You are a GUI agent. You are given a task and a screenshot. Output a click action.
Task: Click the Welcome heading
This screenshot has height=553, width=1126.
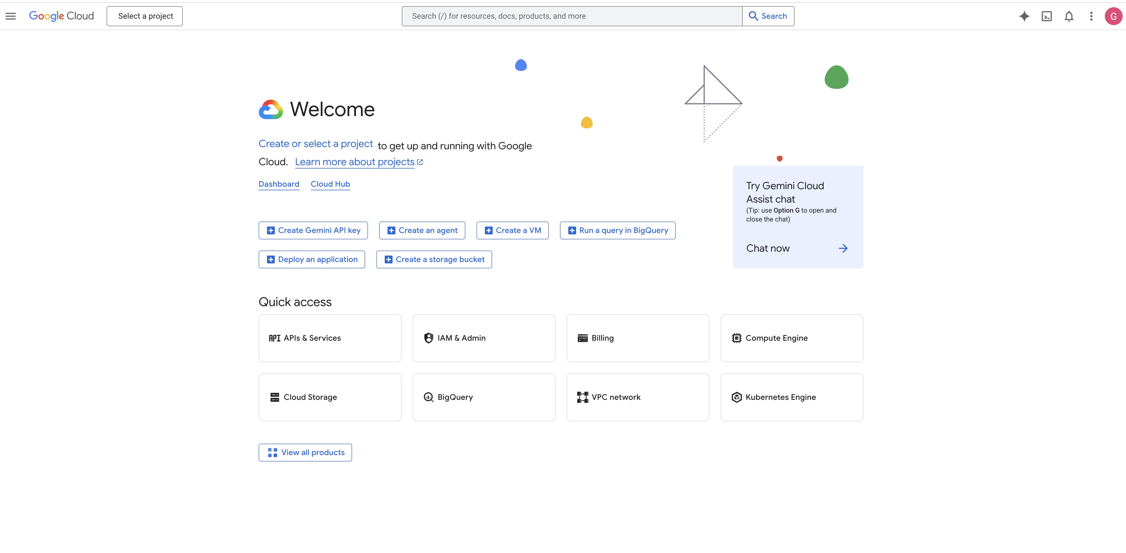(x=332, y=109)
